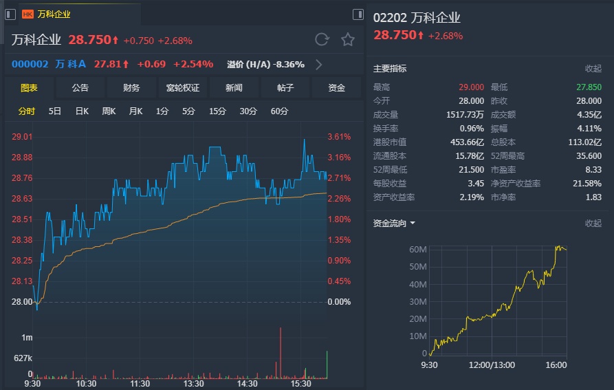Click the 振幅 value 4.11%
The height and width of the screenshot is (390, 614).
[x=589, y=129]
